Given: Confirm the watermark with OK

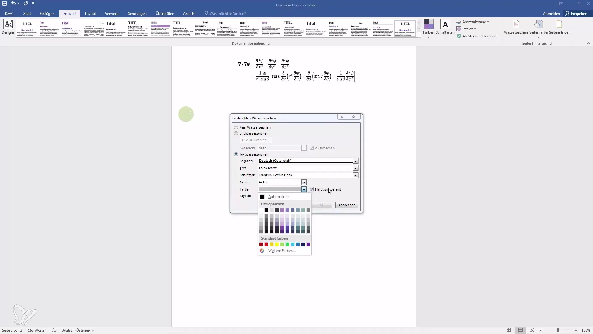Looking at the screenshot, I should click(x=321, y=205).
